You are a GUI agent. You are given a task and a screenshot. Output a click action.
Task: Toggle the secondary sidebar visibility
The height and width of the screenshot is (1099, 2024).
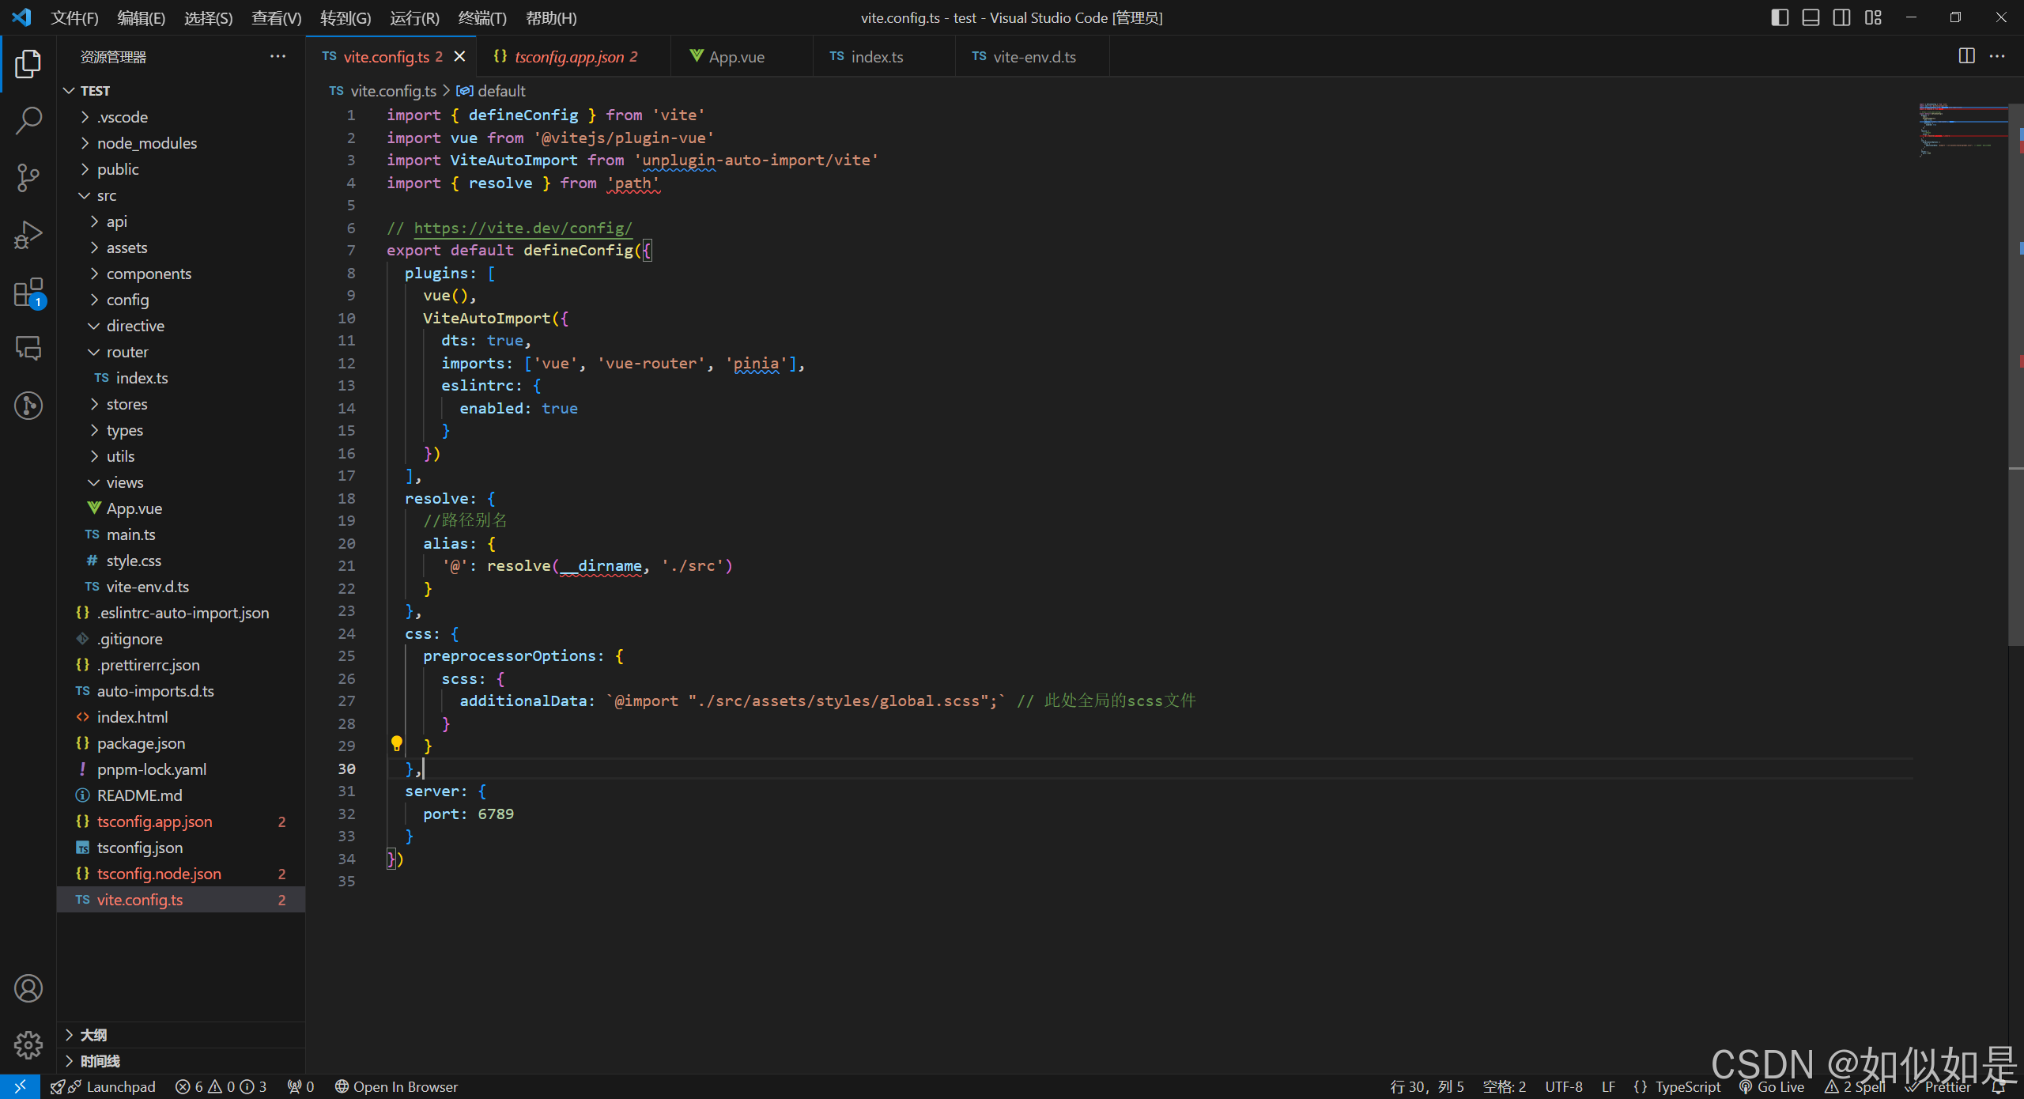(1841, 17)
